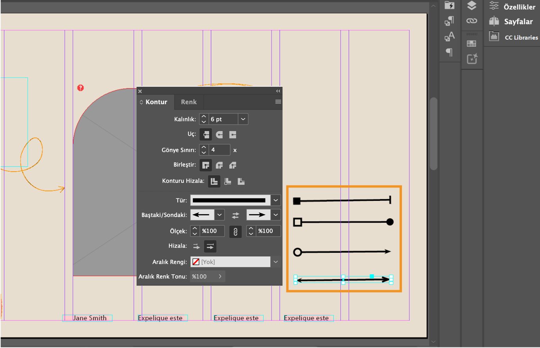Open the Tür stroke type dropdown
Viewport: 540px width, 348px height.
coord(275,200)
